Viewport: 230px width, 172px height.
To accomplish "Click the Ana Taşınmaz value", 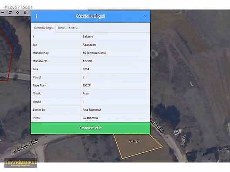I will pyautogui.click(x=91, y=110).
